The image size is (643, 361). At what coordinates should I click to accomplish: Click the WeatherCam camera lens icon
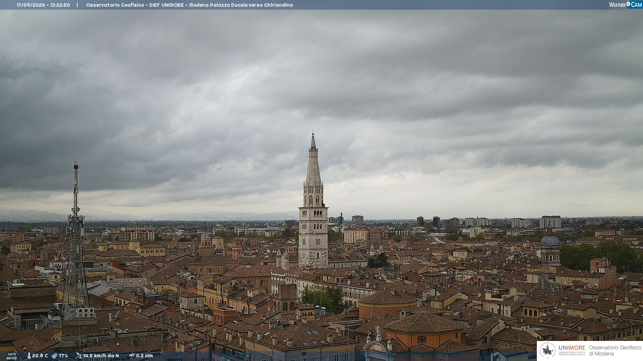(x=628, y=4)
